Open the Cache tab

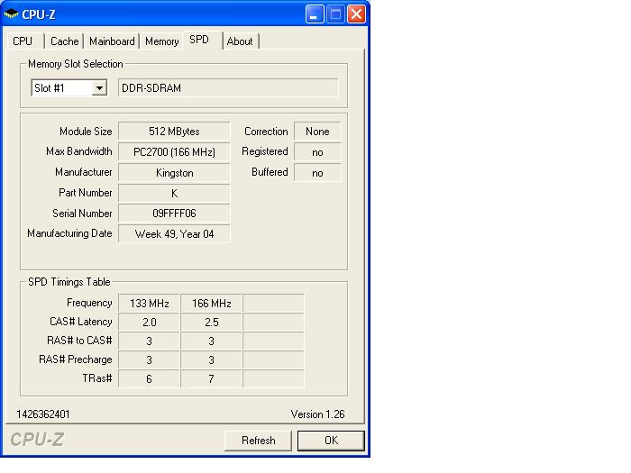click(x=64, y=41)
